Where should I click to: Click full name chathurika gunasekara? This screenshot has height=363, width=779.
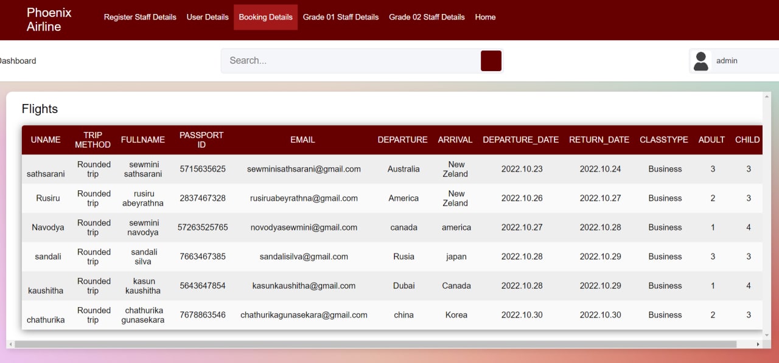(143, 315)
